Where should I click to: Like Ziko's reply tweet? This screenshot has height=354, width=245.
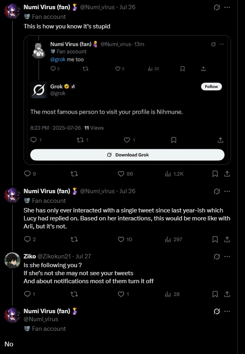(121, 294)
